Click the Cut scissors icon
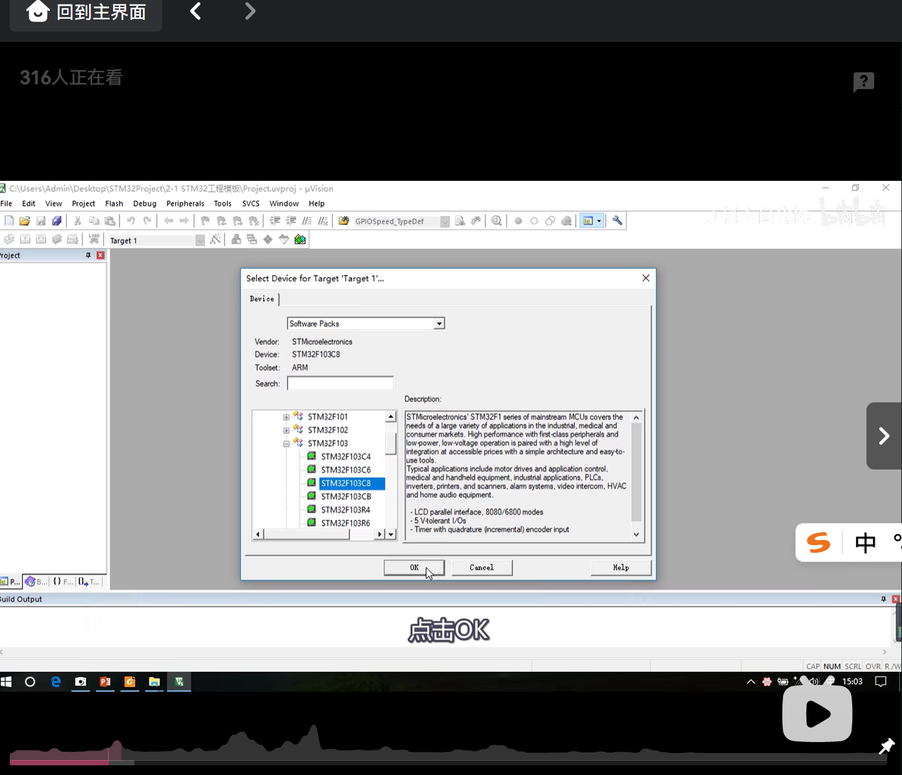The image size is (902, 775). [78, 221]
